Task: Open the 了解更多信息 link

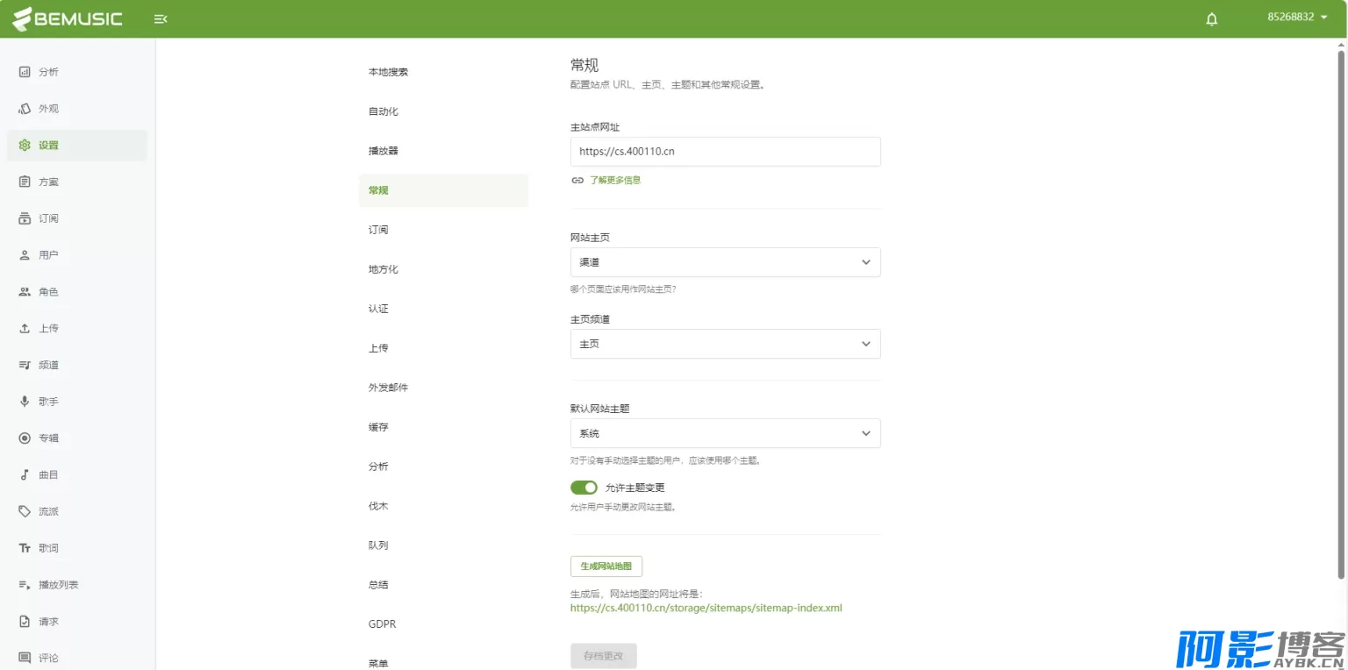Action: pyautogui.click(x=614, y=180)
